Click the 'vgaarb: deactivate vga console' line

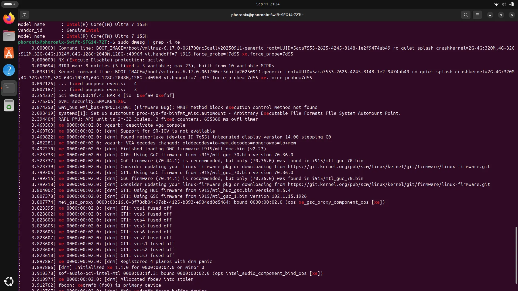point(102,125)
